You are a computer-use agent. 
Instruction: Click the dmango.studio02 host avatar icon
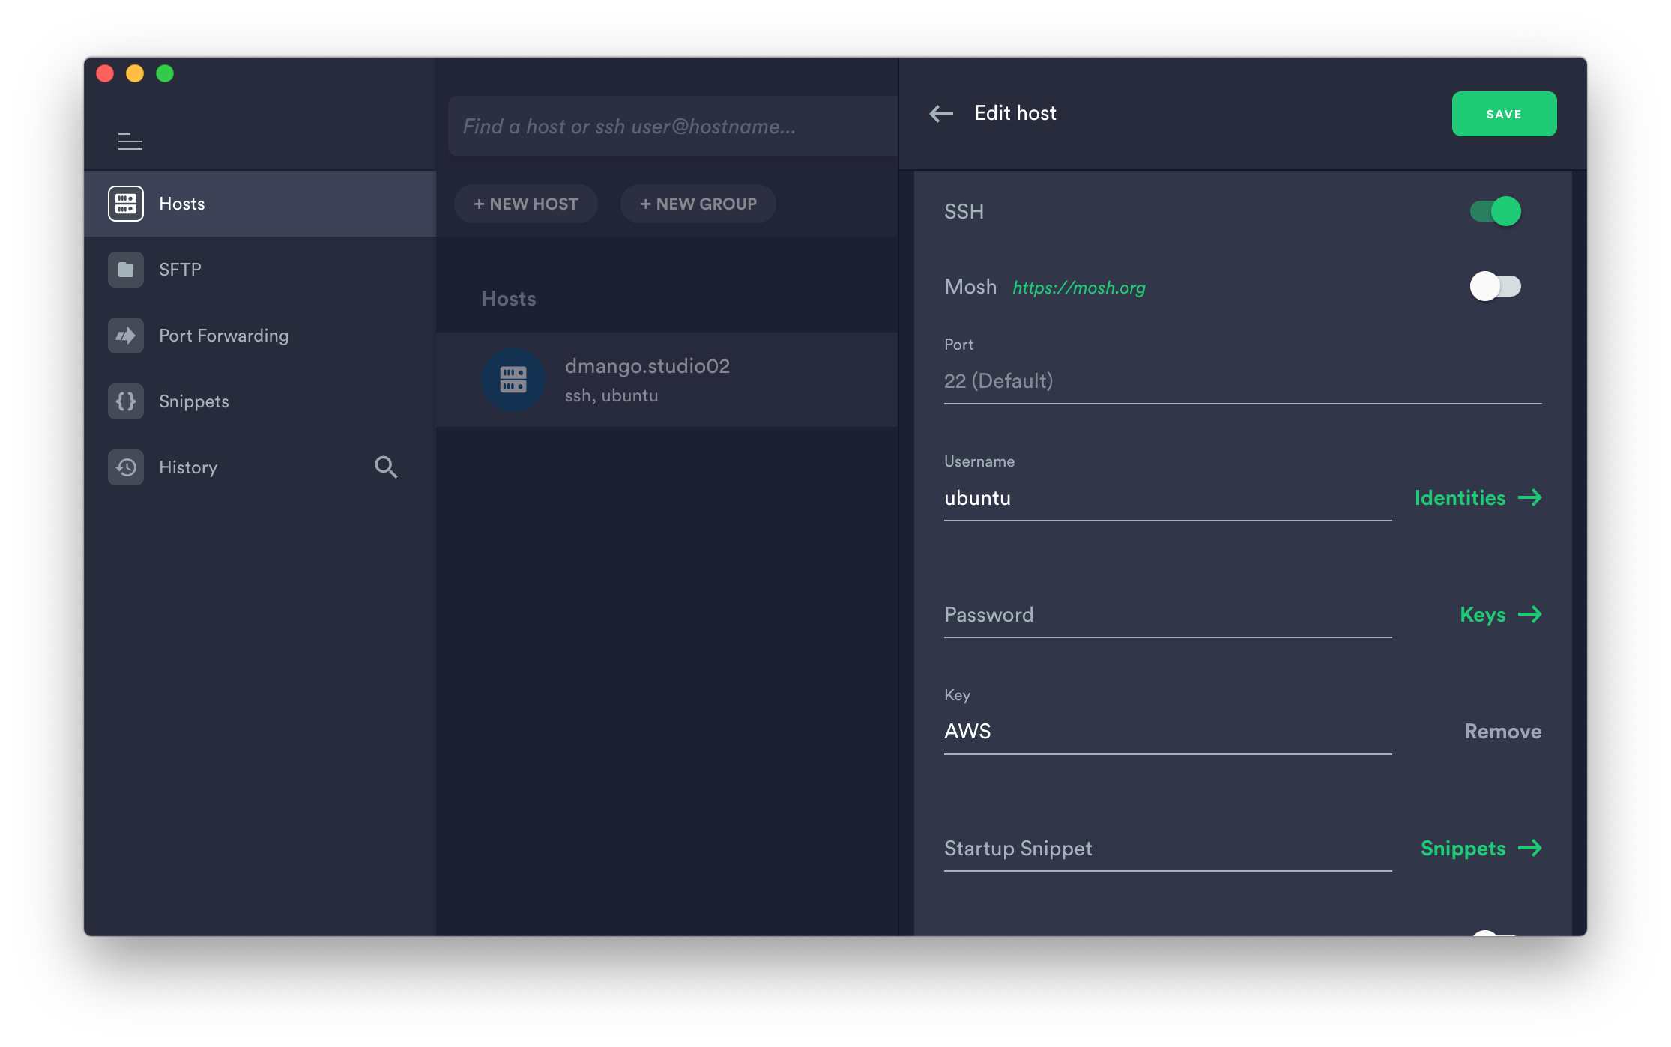(513, 380)
